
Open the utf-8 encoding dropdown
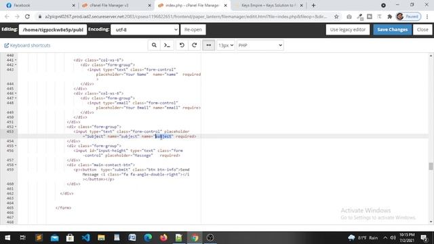[145, 30]
